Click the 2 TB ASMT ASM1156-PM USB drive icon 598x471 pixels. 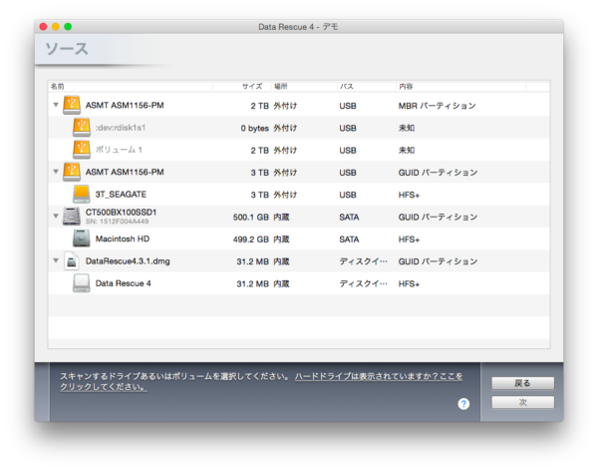click(72, 105)
